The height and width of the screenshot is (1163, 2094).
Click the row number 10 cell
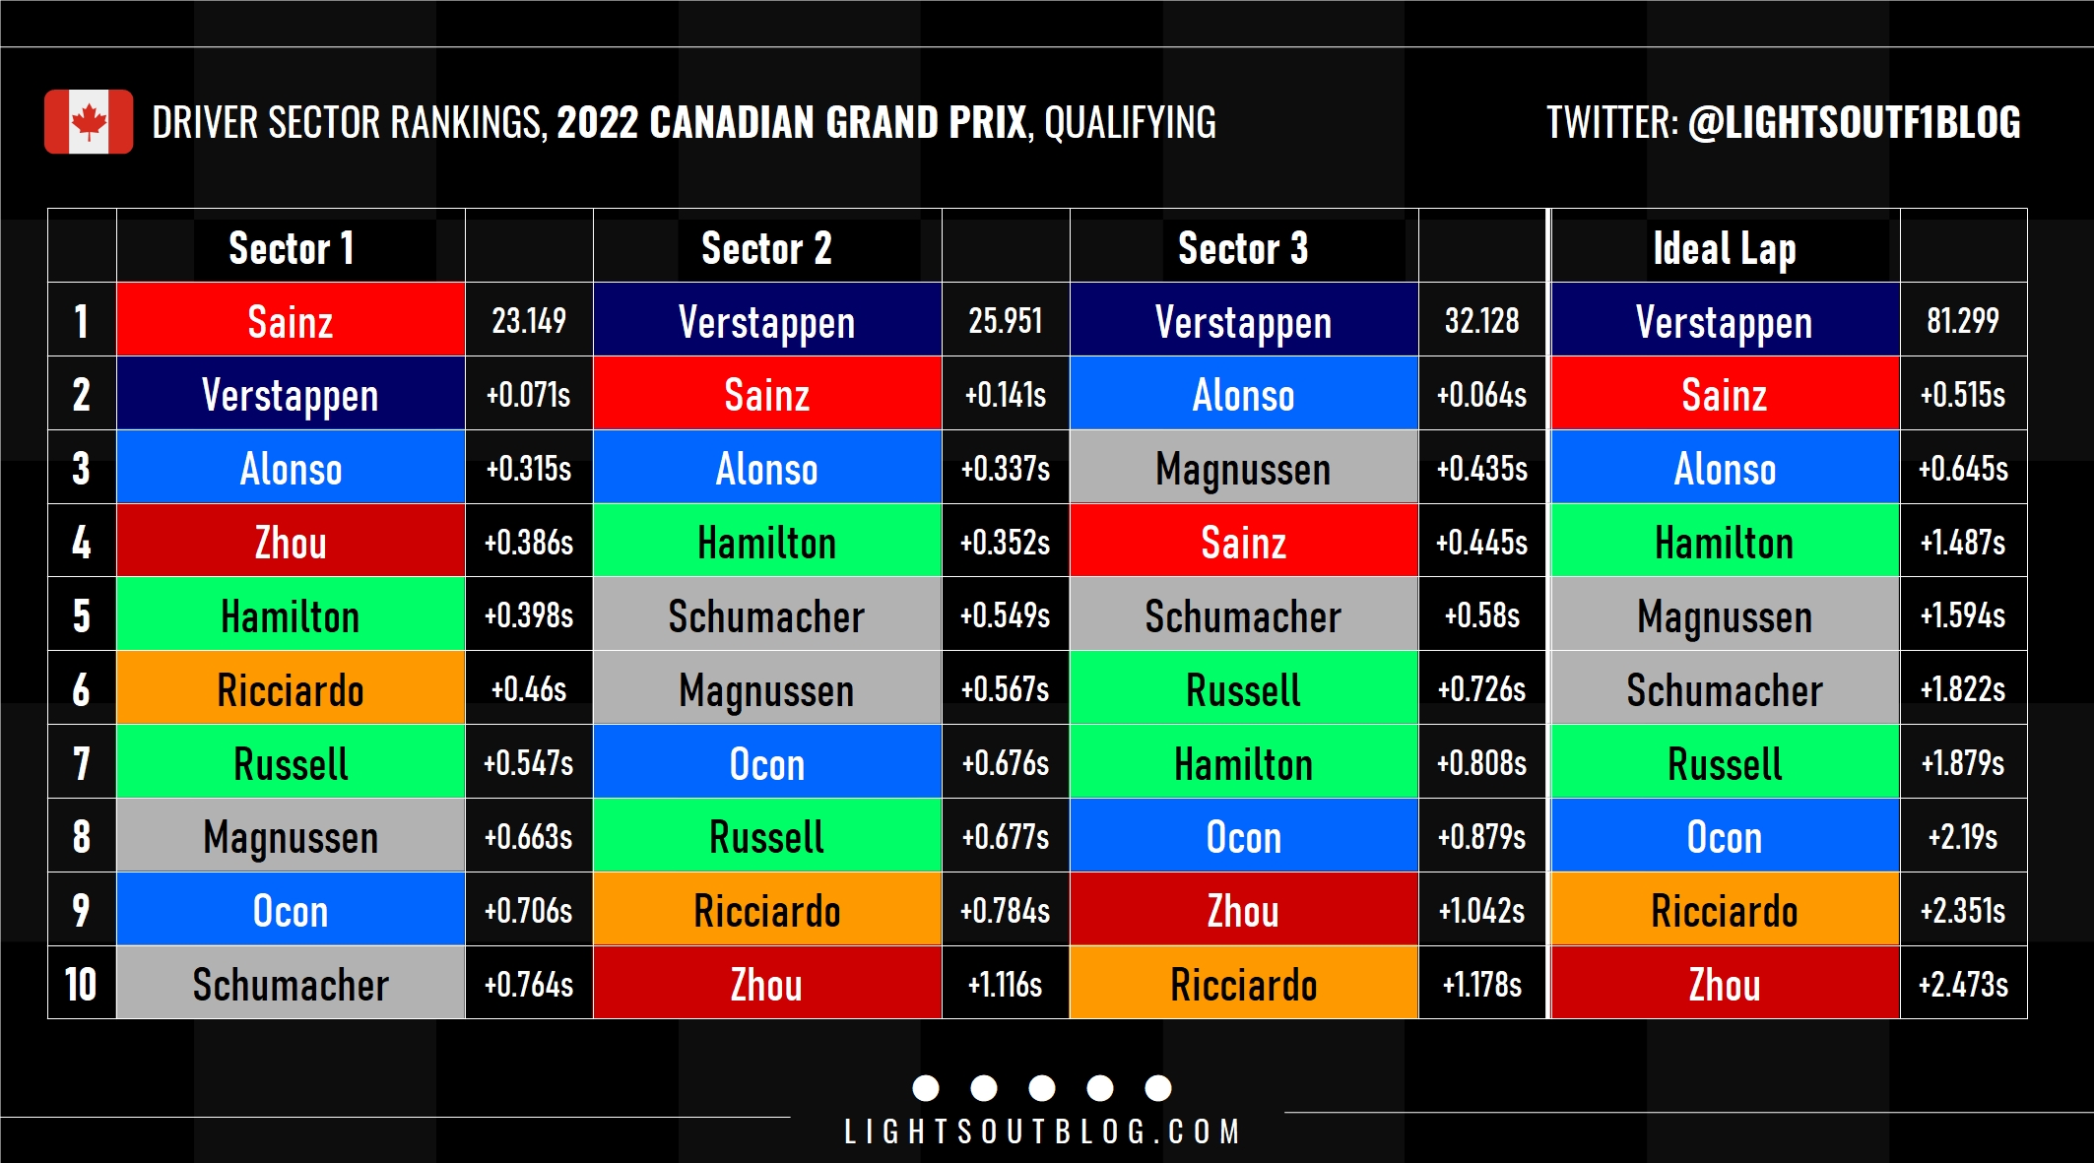pos(82,983)
